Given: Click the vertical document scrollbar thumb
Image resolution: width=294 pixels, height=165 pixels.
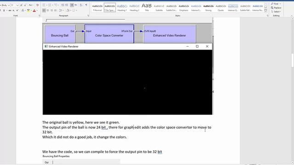Looking at the screenshot, I should (x=292, y=60).
